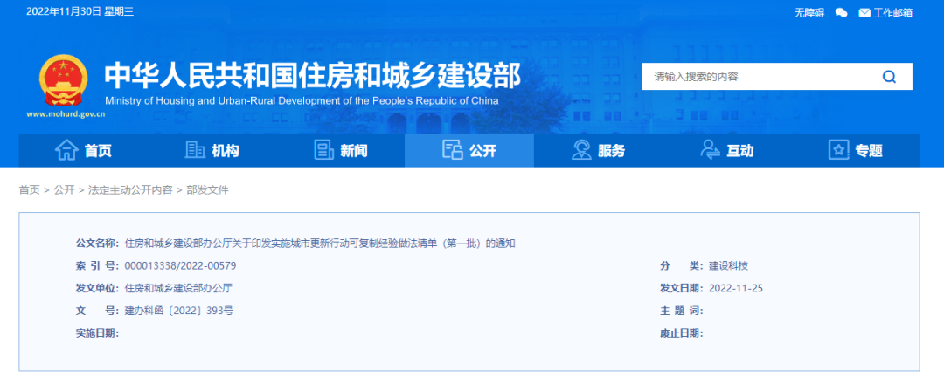
Task: Click the 实施日期 label
Action: pyautogui.click(x=98, y=333)
